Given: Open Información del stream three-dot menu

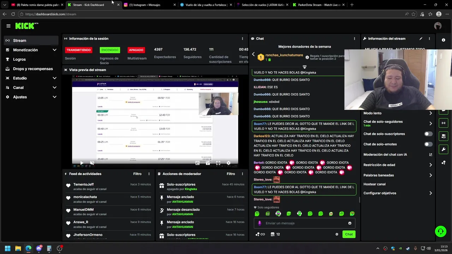Looking at the screenshot, I should pyautogui.click(x=429, y=38).
